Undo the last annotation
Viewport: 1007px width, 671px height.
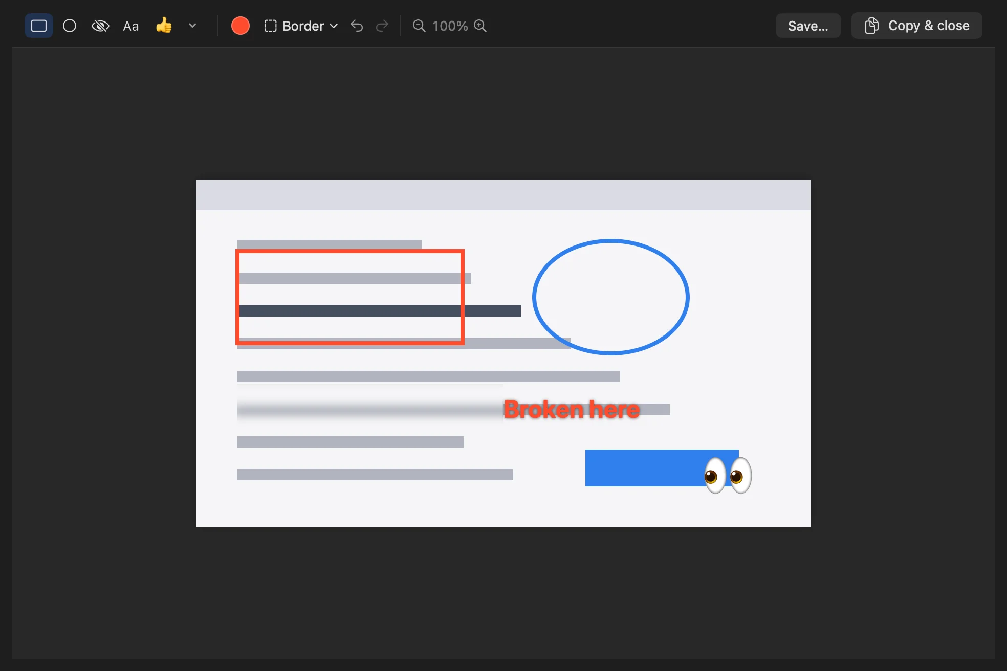(357, 26)
